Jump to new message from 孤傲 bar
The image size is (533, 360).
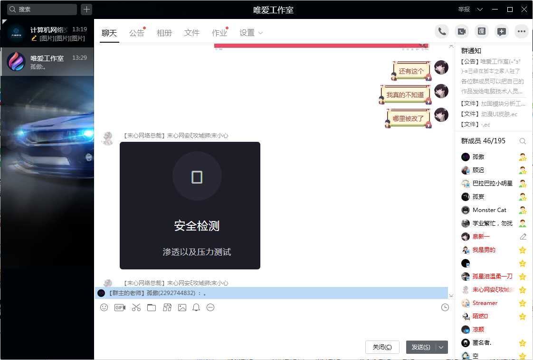coord(271,293)
